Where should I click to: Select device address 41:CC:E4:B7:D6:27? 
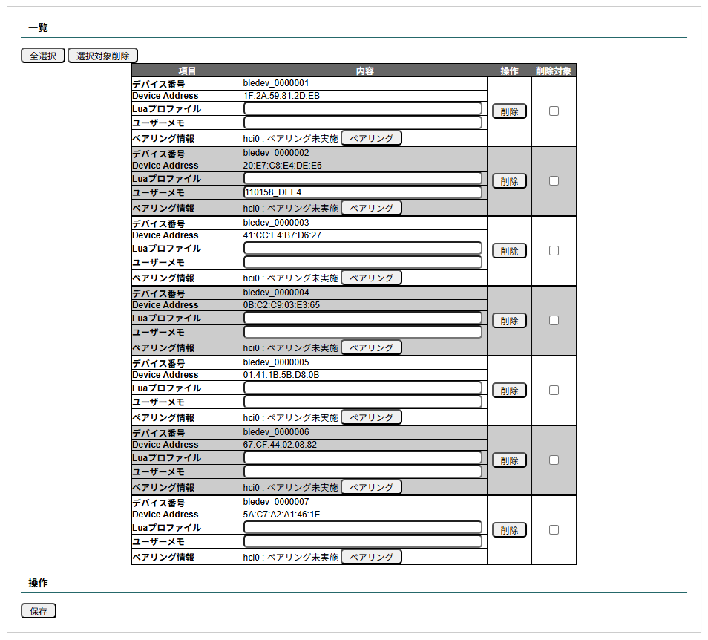tap(282, 235)
